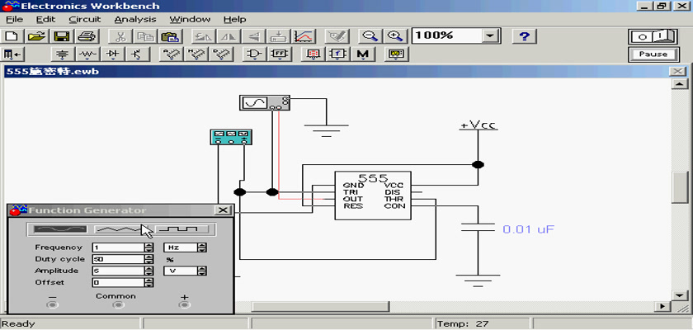
Task: Adjust the Duty cycle stepper
Action: pos(149,259)
